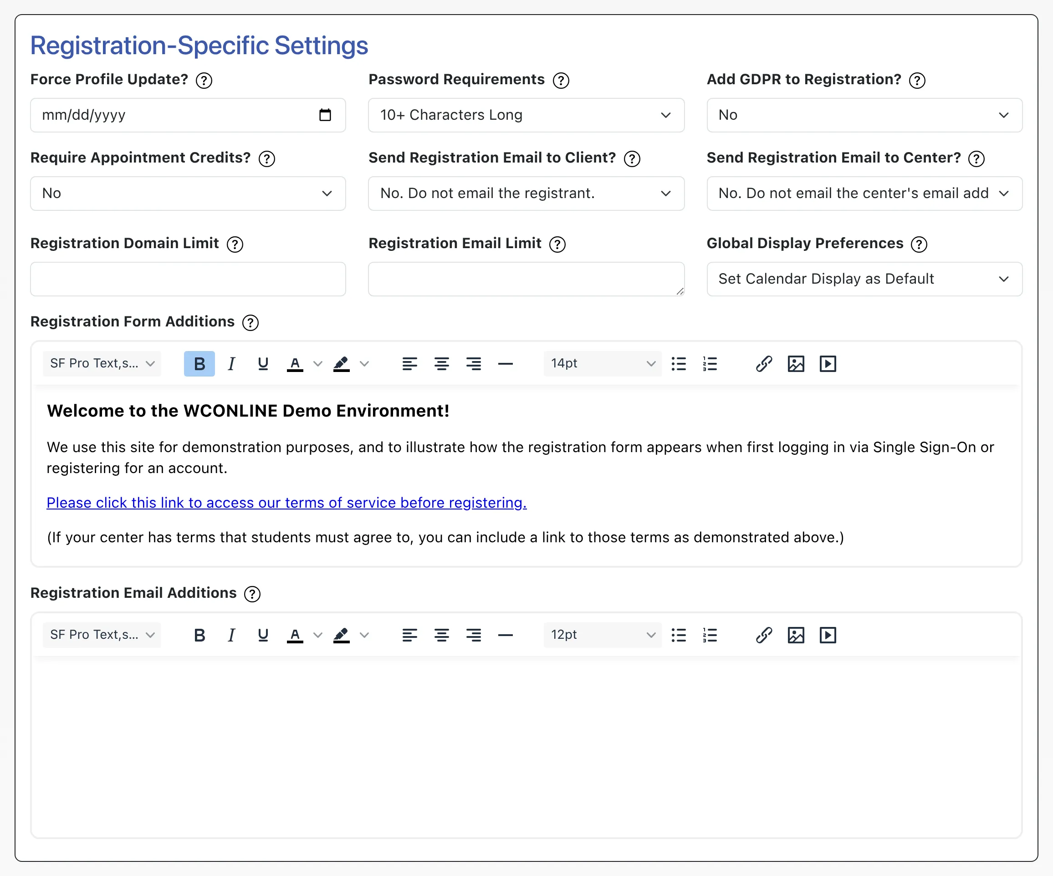
Task: Open Send Registration Email to Client dropdown
Action: click(x=526, y=194)
